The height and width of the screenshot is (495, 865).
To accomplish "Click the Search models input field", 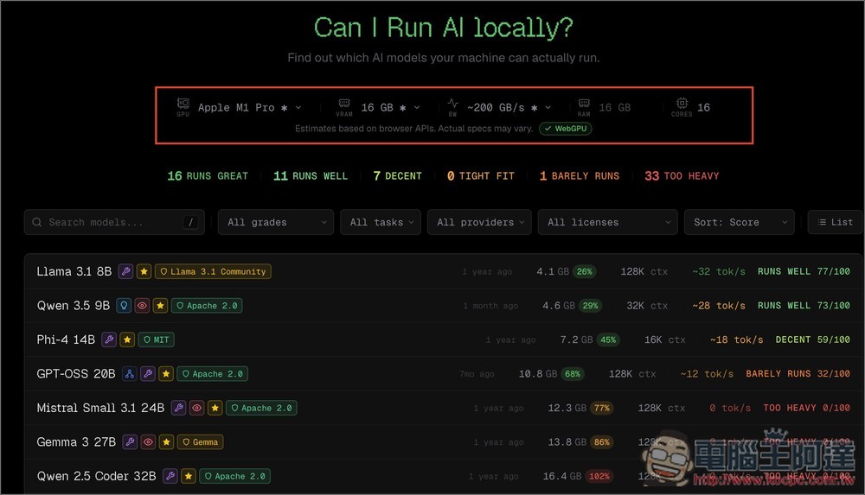I will point(114,222).
